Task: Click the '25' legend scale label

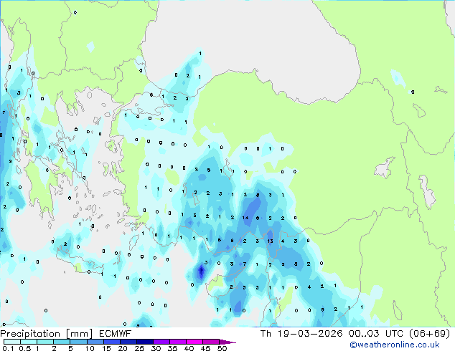Action: [139, 348]
